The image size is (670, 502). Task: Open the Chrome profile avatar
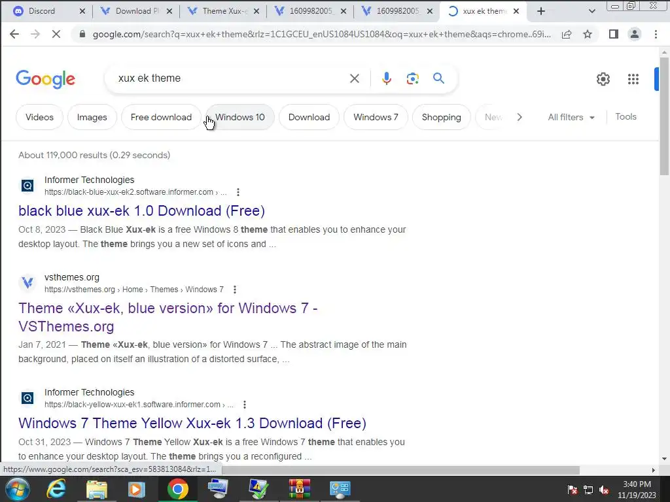click(635, 34)
